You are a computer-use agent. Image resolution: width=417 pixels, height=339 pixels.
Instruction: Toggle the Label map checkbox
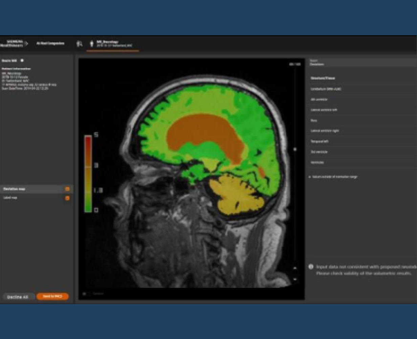67,198
